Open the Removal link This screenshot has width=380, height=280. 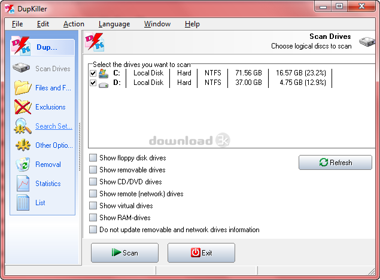(48, 165)
